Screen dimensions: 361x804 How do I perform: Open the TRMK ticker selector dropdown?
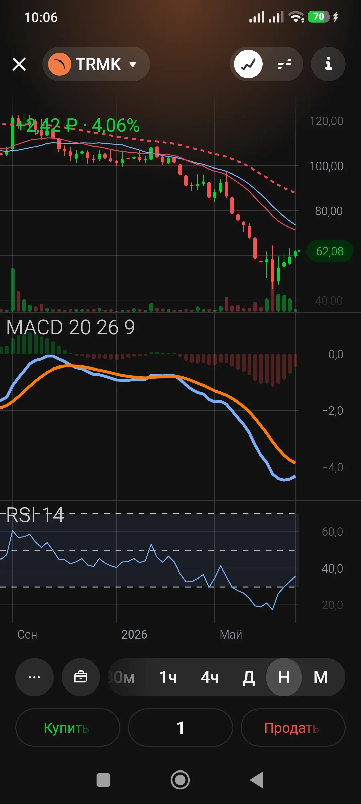click(96, 64)
